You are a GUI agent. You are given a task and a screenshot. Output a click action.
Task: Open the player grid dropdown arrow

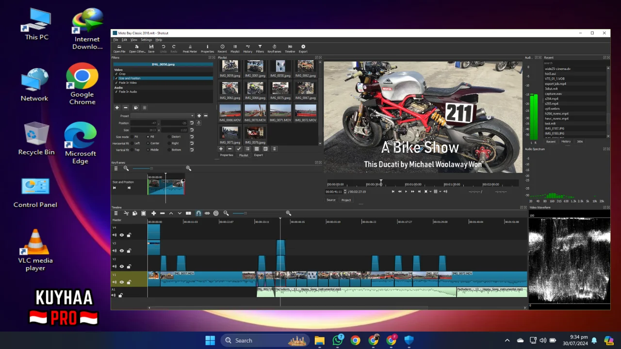click(x=440, y=191)
